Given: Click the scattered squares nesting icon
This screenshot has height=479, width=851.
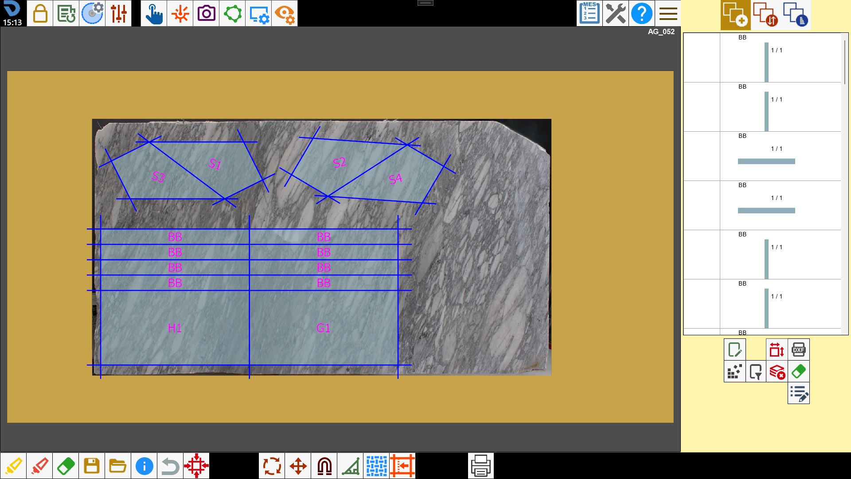Looking at the screenshot, I should click(735, 372).
